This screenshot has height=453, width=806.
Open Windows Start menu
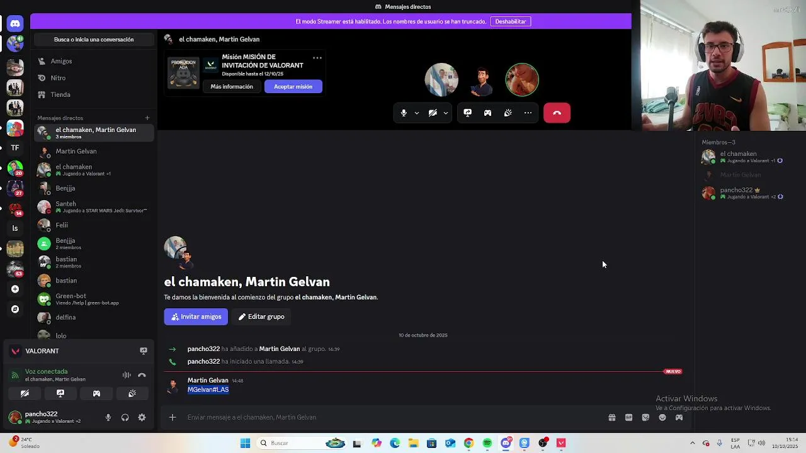245,443
